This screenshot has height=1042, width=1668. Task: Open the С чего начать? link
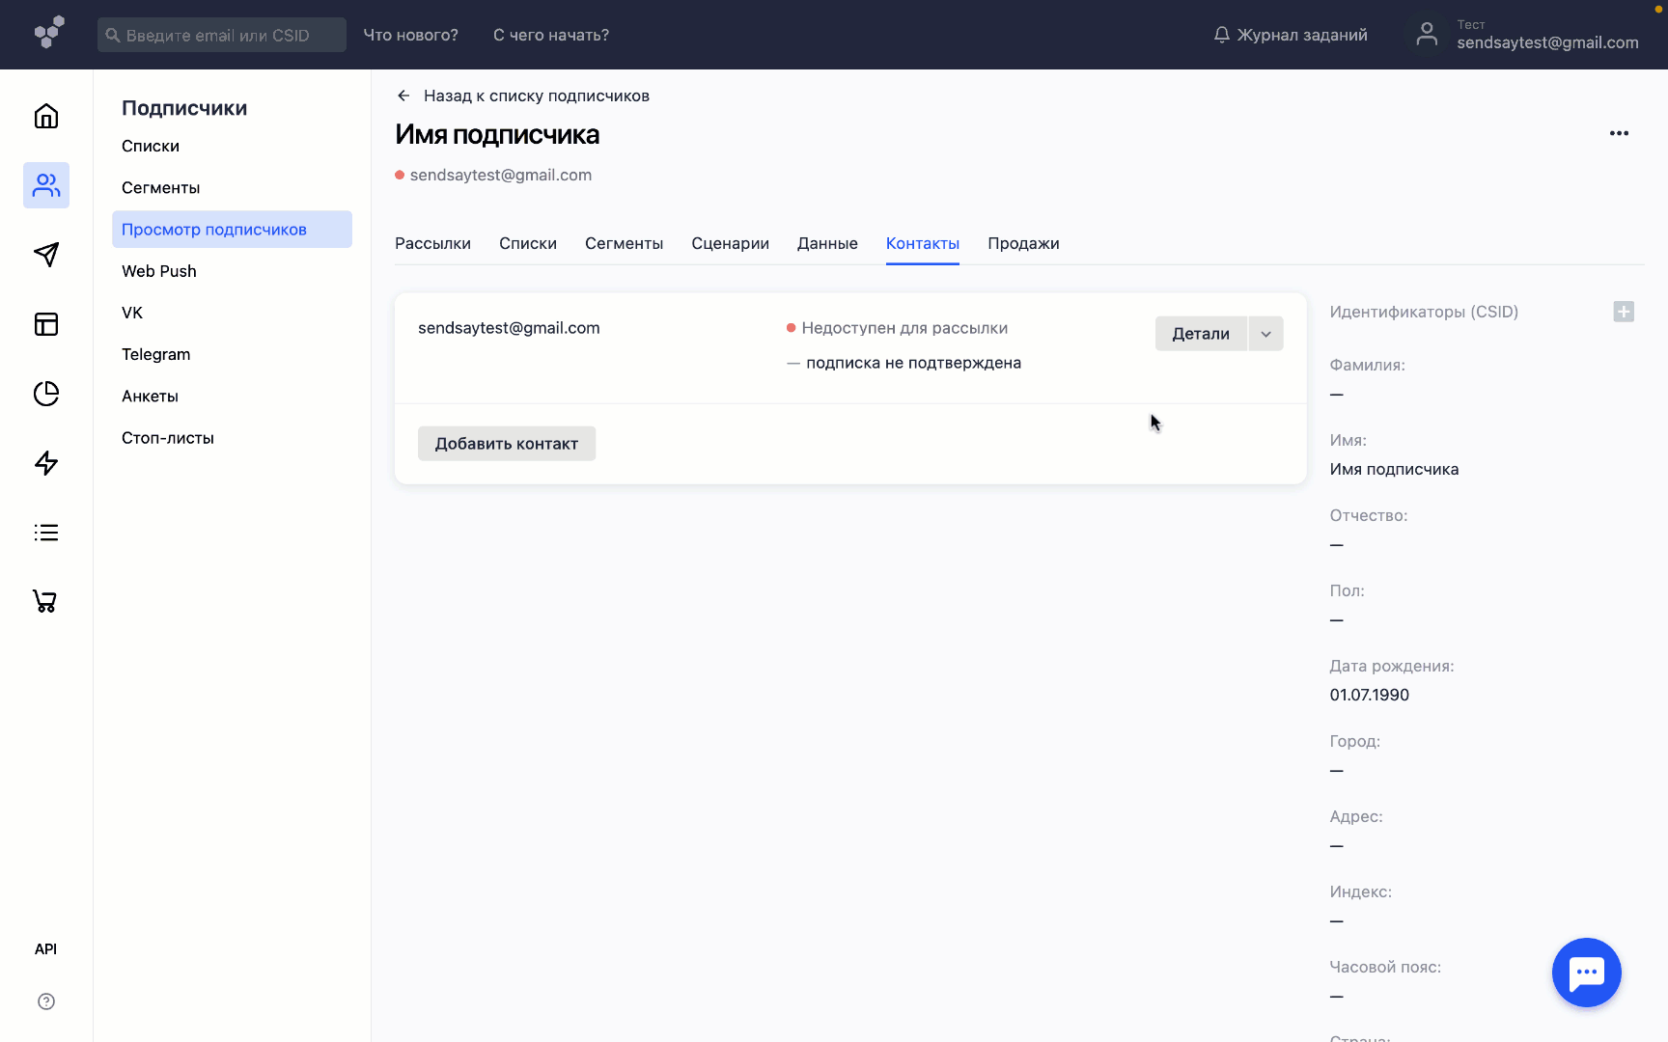(x=551, y=35)
